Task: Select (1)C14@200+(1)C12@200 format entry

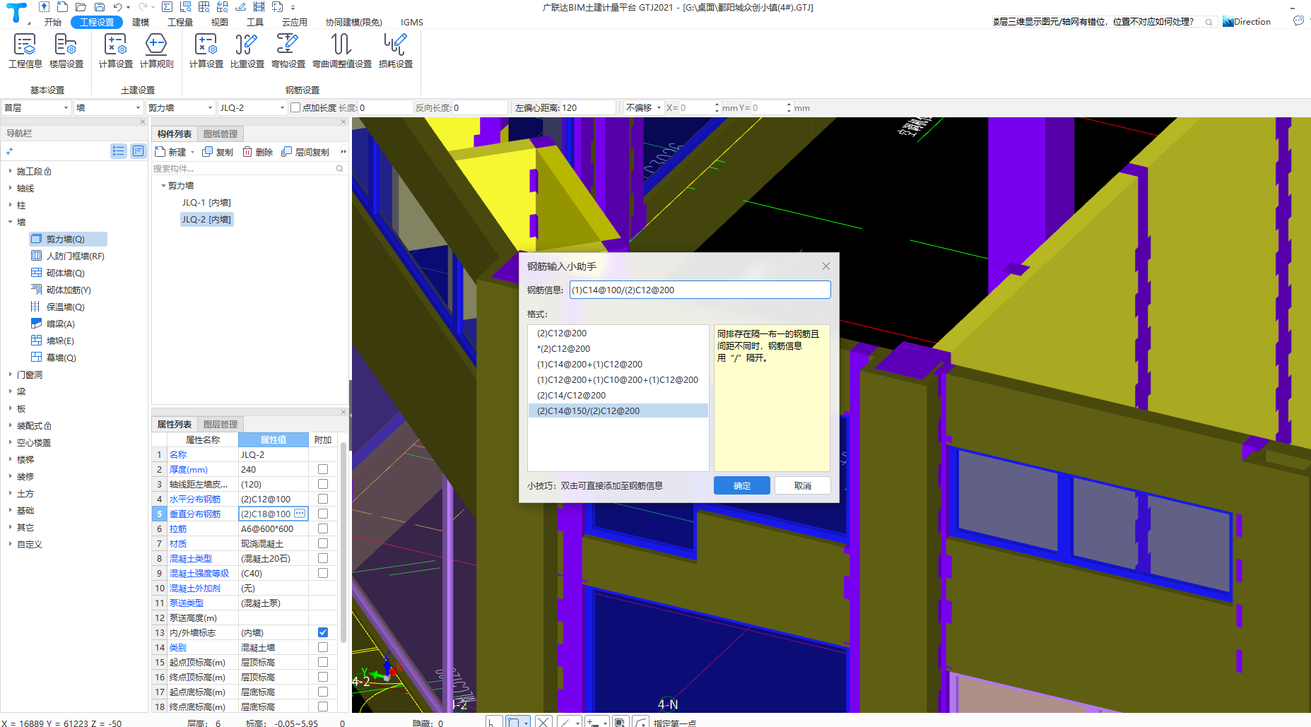Action: tap(618, 364)
